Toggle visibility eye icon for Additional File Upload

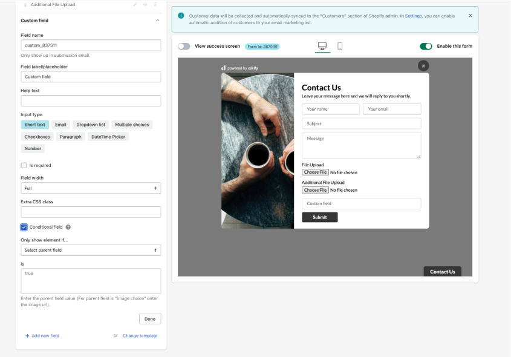pyautogui.click(x=145, y=5)
